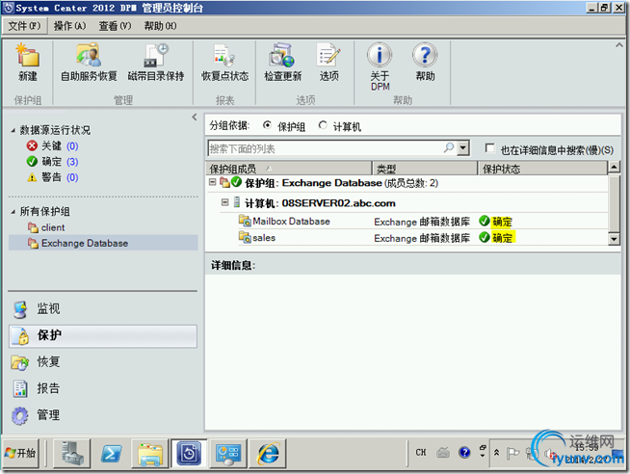Viewport: 630px width, 474px height.
Task: Click the 开始 Start button
Action: point(21,454)
